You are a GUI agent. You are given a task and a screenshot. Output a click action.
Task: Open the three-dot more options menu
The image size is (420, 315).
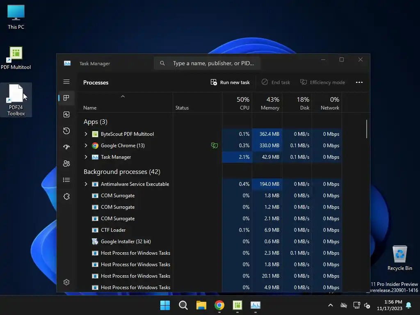[x=359, y=82]
